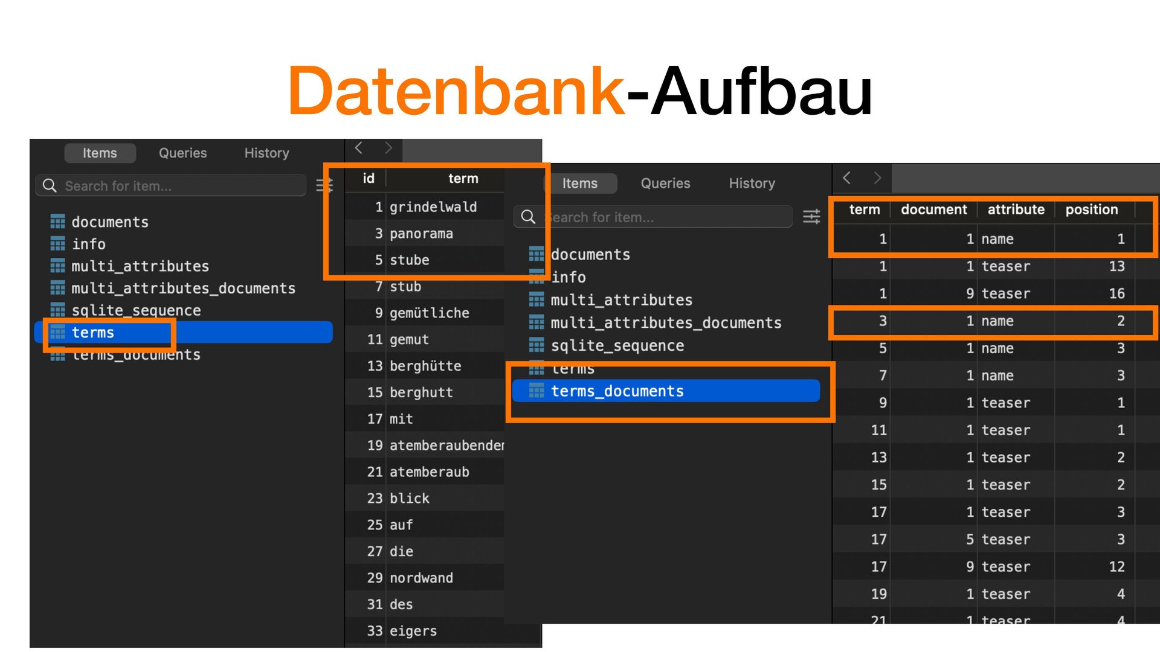This screenshot has height=652, width=1160.
Task: Click the documents table icon in left sidebar
Action: coord(57,222)
